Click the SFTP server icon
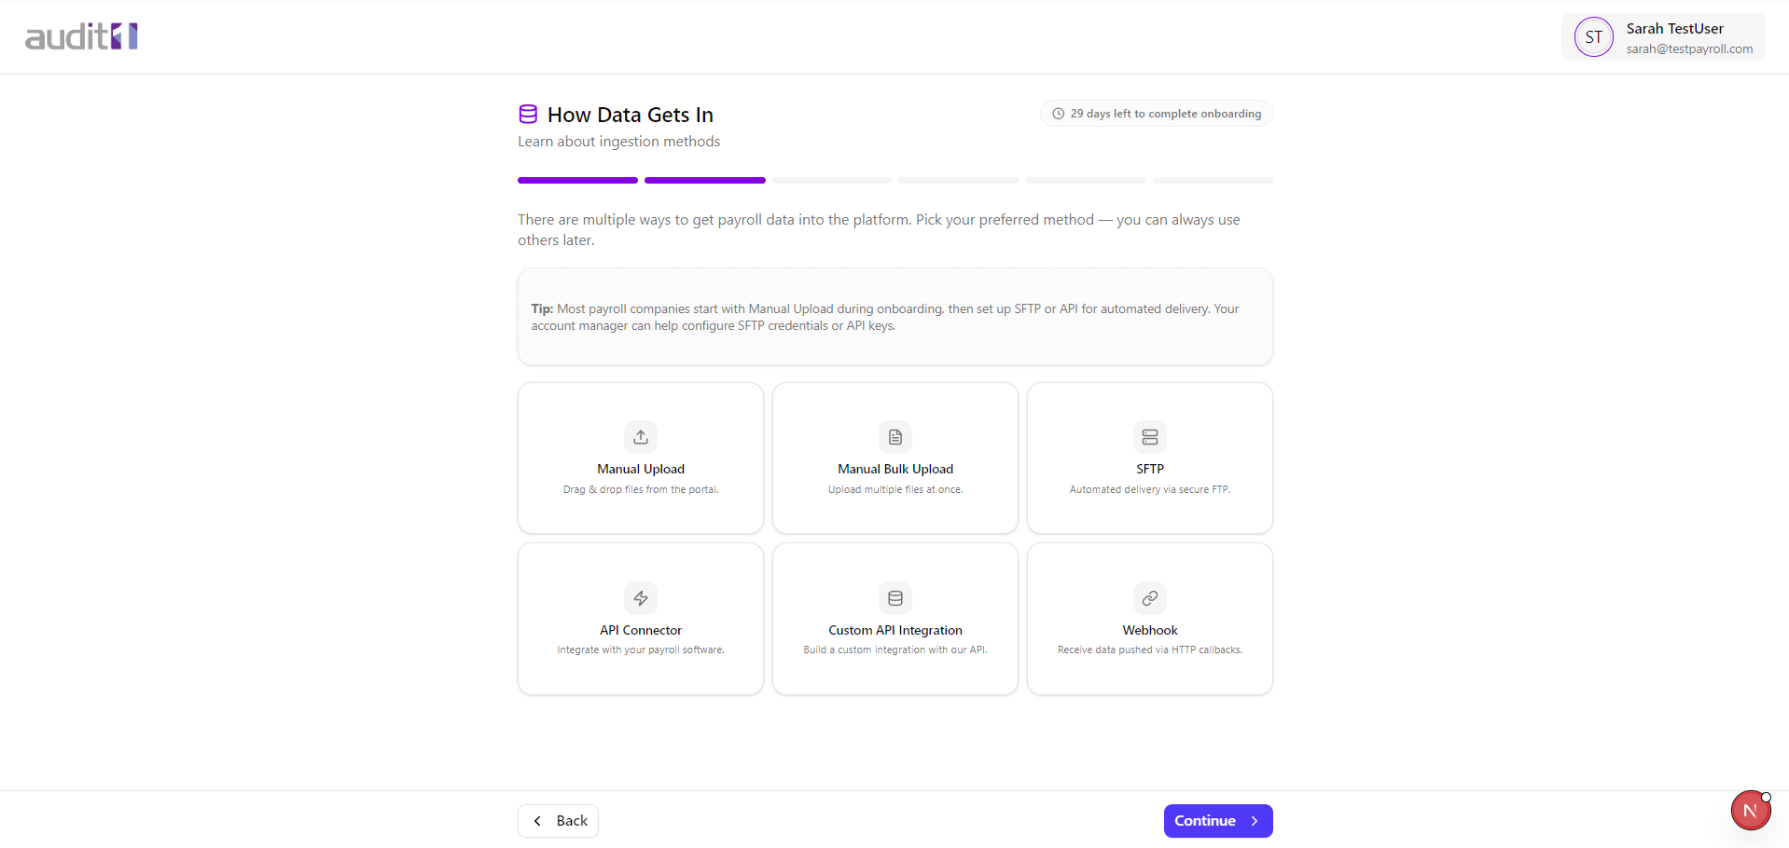The width and height of the screenshot is (1789, 848). 1150,437
